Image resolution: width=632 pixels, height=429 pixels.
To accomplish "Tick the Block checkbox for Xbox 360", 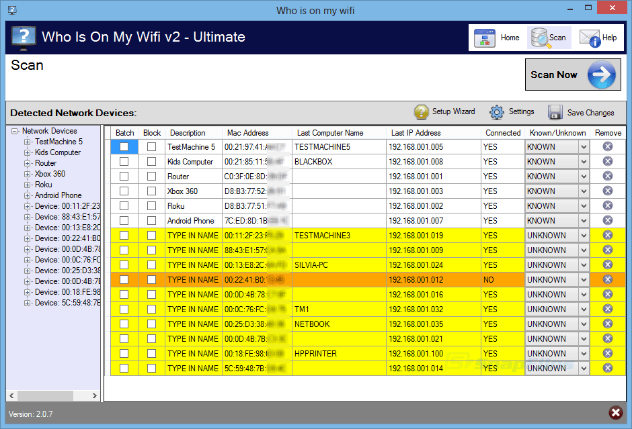I will [152, 191].
